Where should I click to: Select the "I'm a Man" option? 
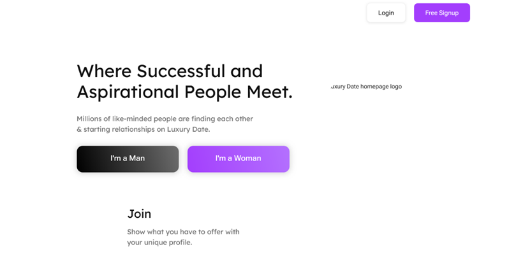[x=128, y=159]
